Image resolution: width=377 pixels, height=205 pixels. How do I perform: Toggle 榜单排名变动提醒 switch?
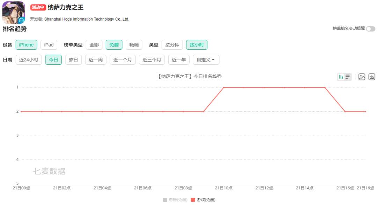370,29
